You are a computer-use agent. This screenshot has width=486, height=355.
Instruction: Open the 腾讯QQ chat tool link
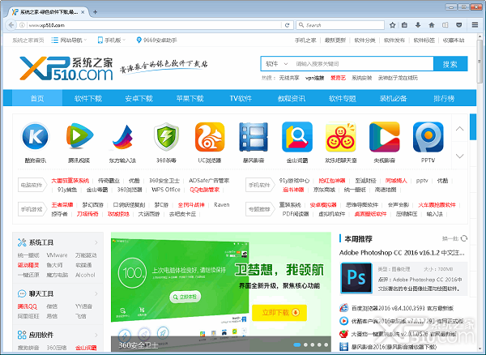point(27,306)
